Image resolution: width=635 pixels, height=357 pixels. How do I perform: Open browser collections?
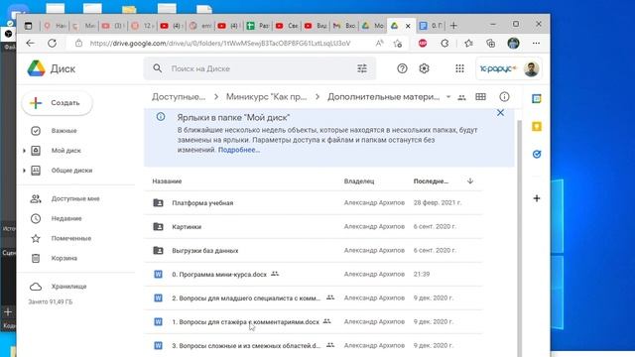click(491, 43)
